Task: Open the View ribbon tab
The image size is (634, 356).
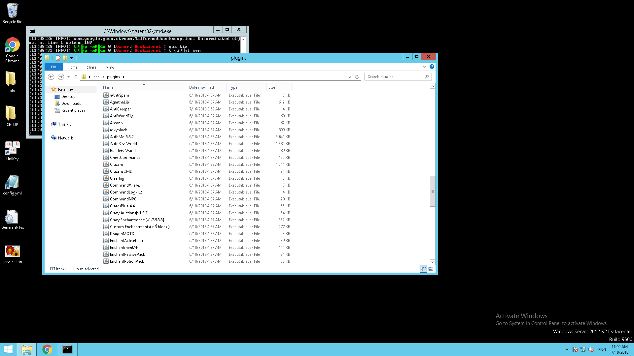Action: coord(110,67)
